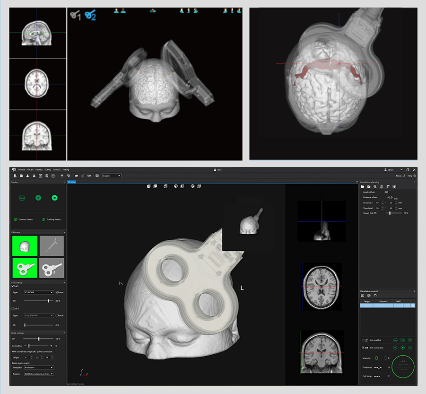Toggle the Not connected checkbox
426x394 pixels.
point(363,347)
